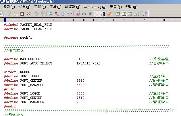
Task: Click the value 512
Action: (x=79, y=59)
